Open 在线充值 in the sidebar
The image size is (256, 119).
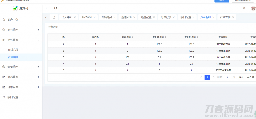(13, 50)
